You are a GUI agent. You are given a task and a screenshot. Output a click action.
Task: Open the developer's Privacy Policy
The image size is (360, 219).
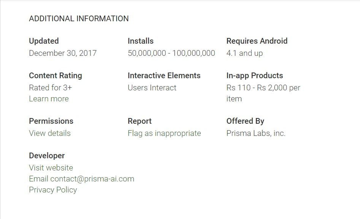pyautogui.click(x=53, y=190)
